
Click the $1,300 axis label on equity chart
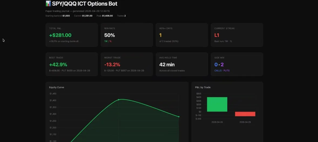[53, 114]
